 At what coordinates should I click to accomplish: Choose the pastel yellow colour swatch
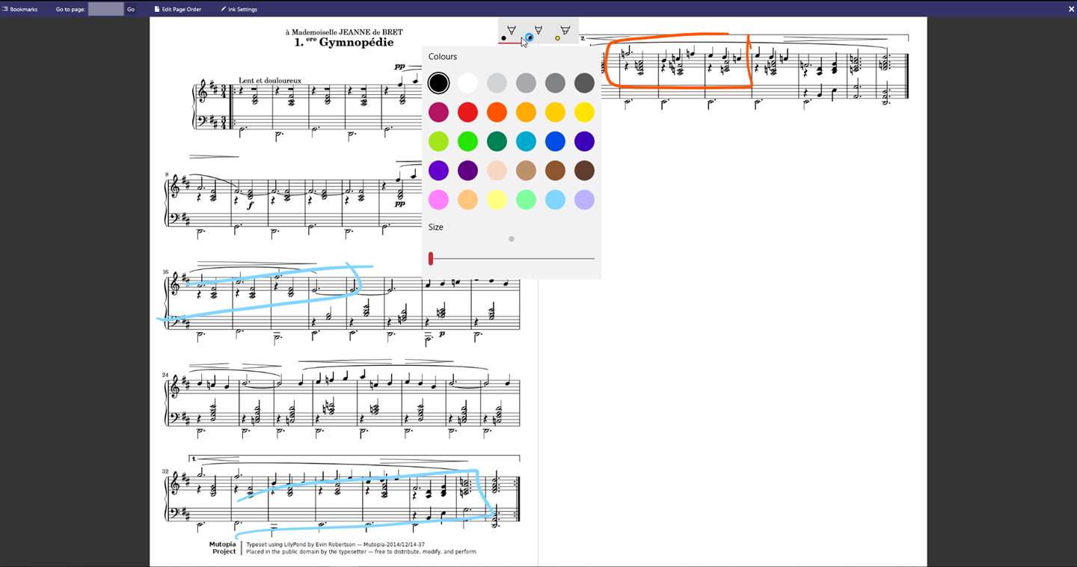(x=497, y=200)
